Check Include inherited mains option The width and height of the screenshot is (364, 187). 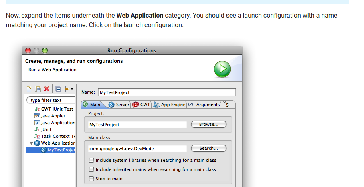(x=91, y=169)
